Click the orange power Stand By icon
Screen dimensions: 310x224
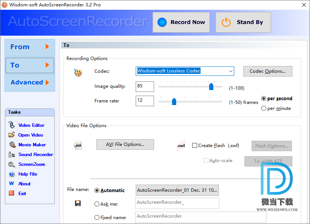click(226, 22)
